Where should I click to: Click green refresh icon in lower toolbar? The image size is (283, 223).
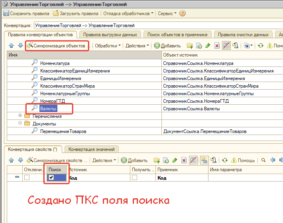[224, 160]
